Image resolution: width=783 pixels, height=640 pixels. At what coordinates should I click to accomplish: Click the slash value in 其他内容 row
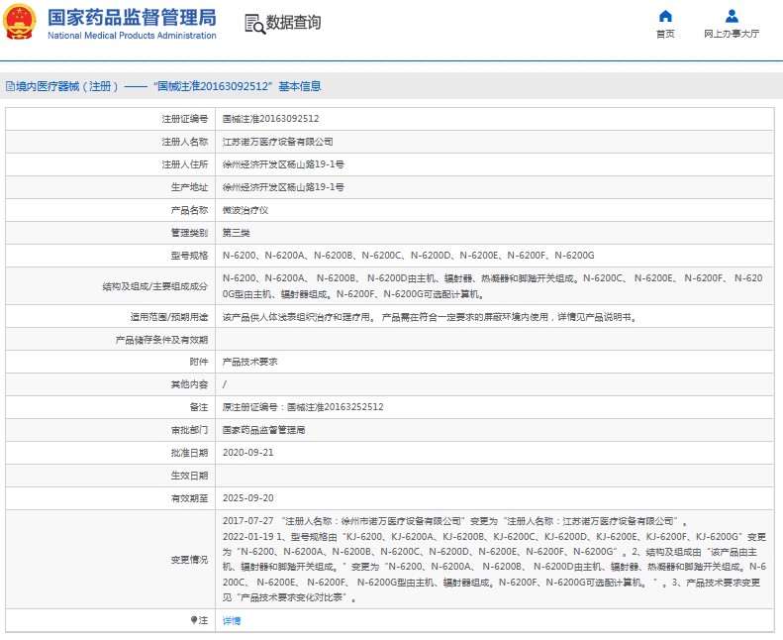click(225, 384)
